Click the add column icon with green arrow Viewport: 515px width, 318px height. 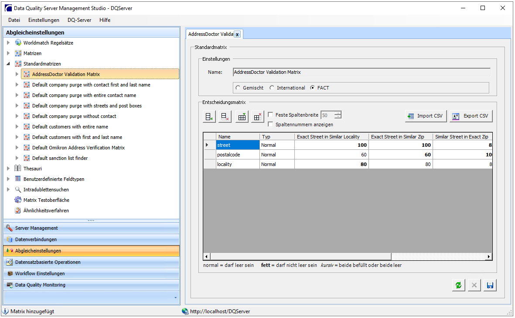(x=242, y=117)
